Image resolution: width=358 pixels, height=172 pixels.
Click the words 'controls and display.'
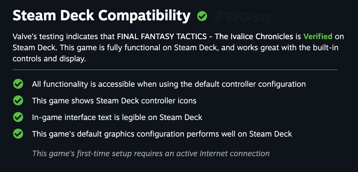(x=49, y=59)
